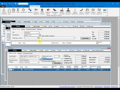Open the Zakružení plechu tool
This screenshot has width=120, height=90.
pos(87,11)
